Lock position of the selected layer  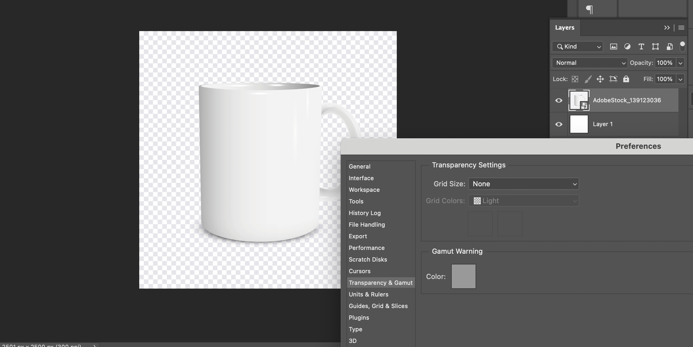tap(601, 79)
